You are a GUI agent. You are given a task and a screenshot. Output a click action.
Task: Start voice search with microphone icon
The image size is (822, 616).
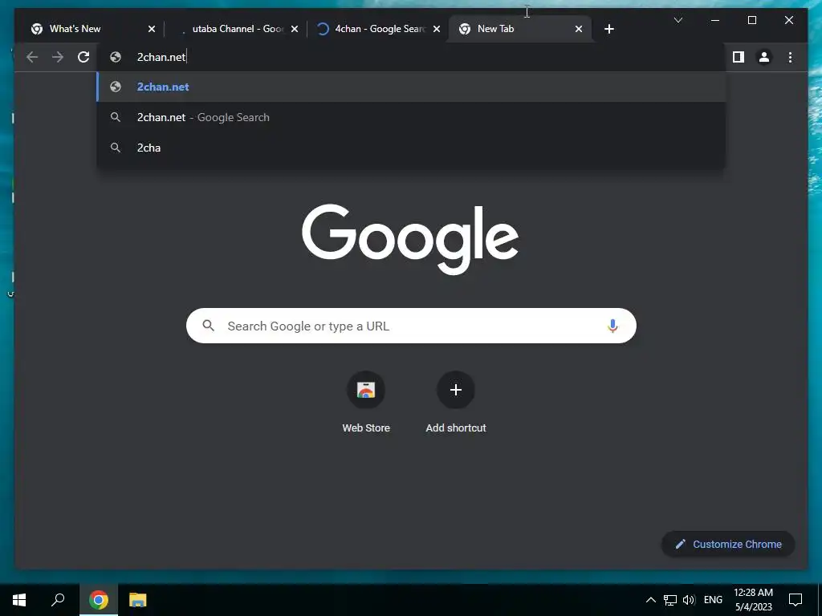[x=612, y=326]
